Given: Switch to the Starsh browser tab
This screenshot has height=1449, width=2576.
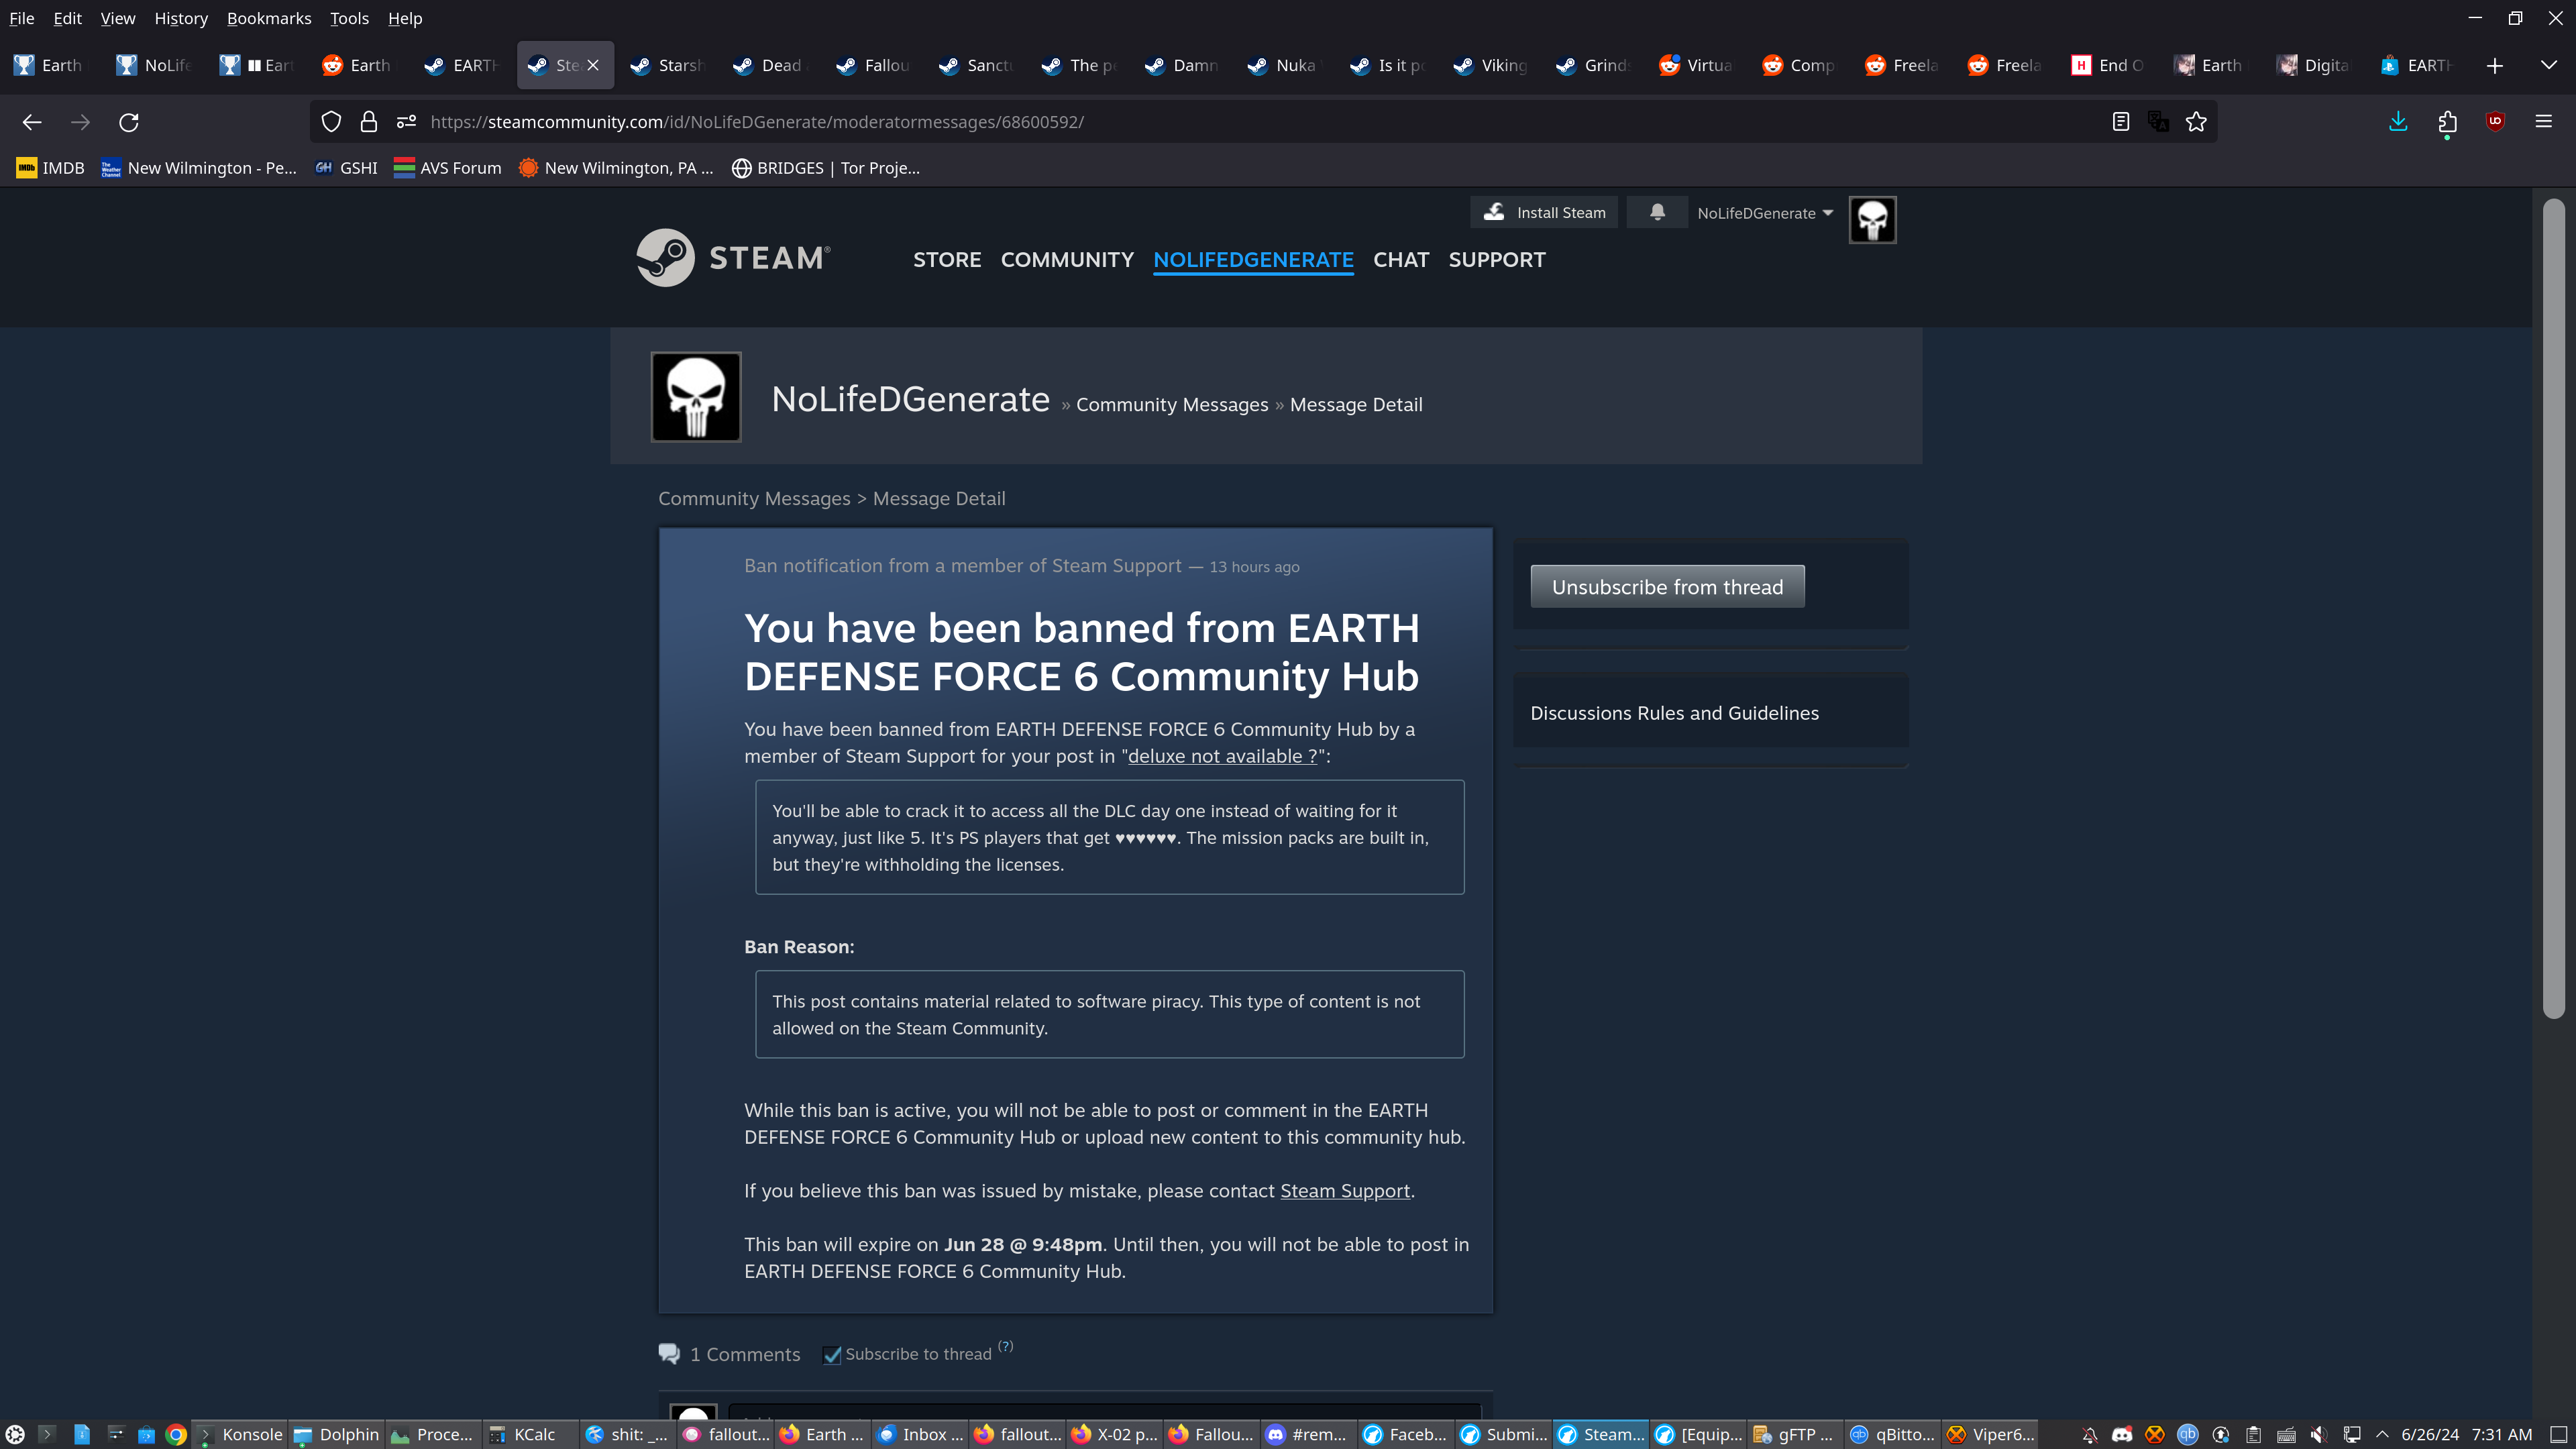Looking at the screenshot, I should point(668,65).
